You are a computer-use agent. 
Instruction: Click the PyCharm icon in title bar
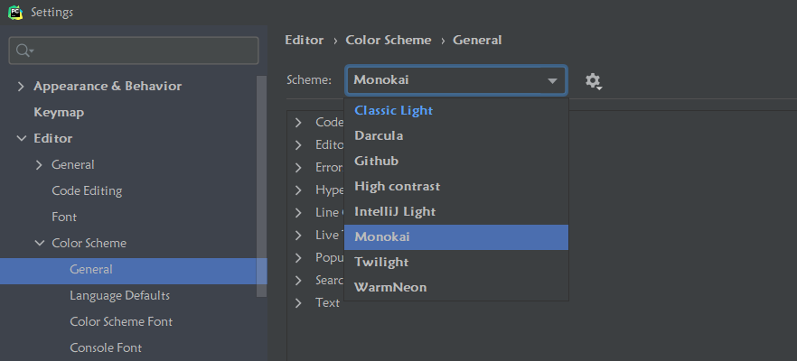click(15, 13)
